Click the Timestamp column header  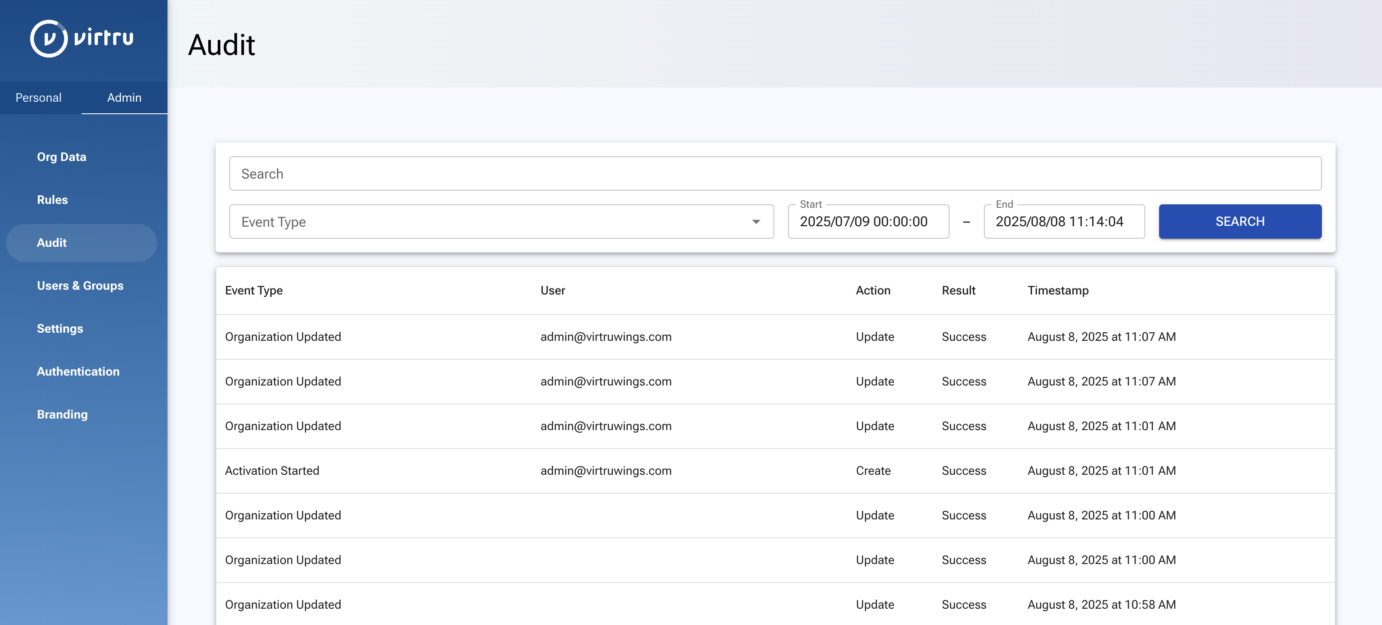click(x=1058, y=291)
